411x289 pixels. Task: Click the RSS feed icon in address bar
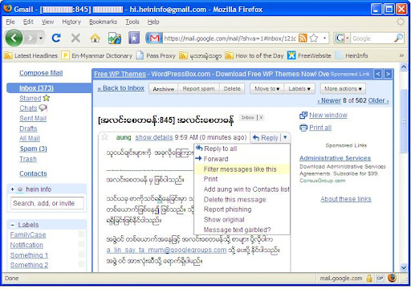303,39
